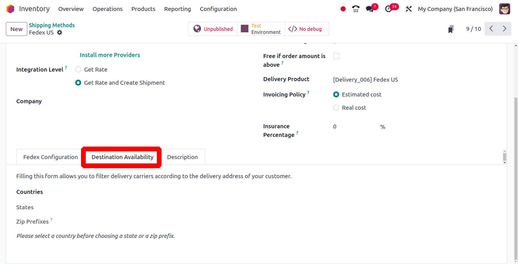Click Install more Providers link
This screenshot has height=264, width=518.
pos(110,55)
